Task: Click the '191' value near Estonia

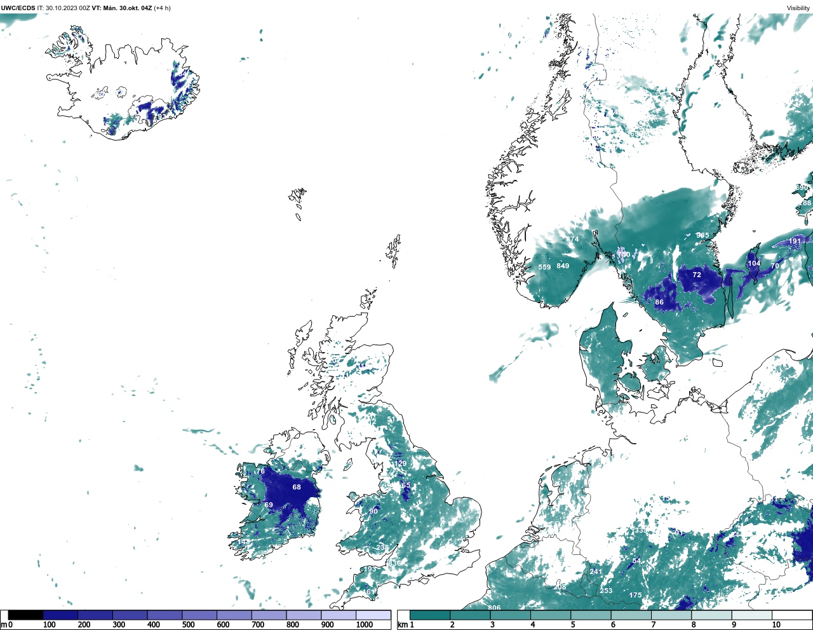Action: point(795,241)
